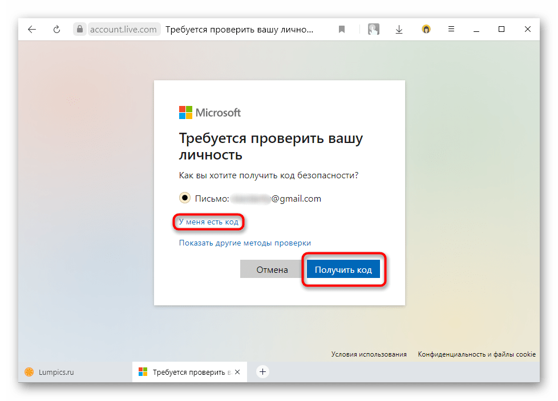Click the yellow extension icon in toolbar
The width and height of the screenshot is (558, 401).
[426, 30]
